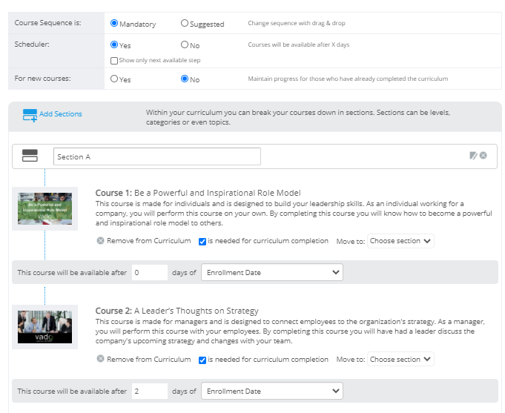This screenshot has width=505, height=413.
Task: Click Remove from Curriculum for Course 1
Action: [x=148, y=241]
